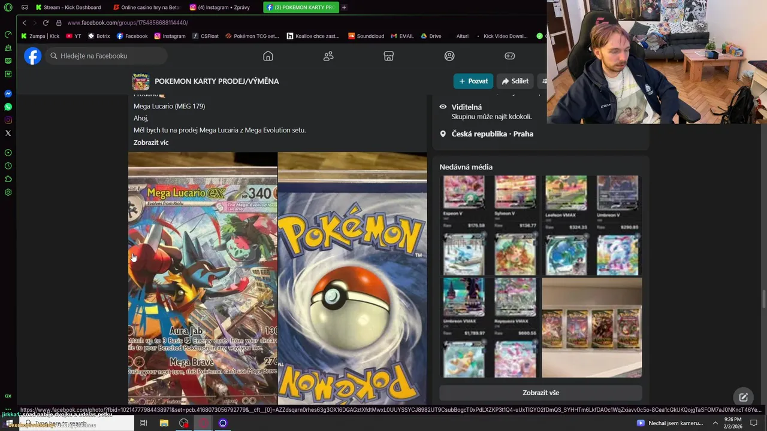Open the group's POKEMON avatar icon
This screenshot has height=431, width=767.
tap(140, 81)
